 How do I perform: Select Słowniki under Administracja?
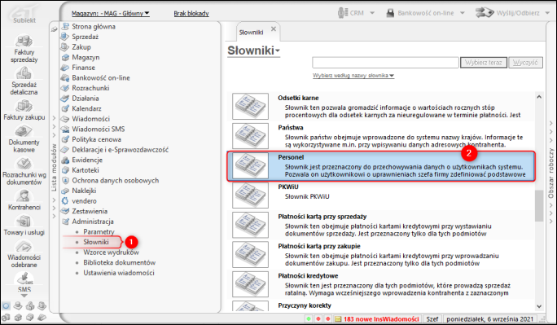pyautogui.click(x=96, y=242)
